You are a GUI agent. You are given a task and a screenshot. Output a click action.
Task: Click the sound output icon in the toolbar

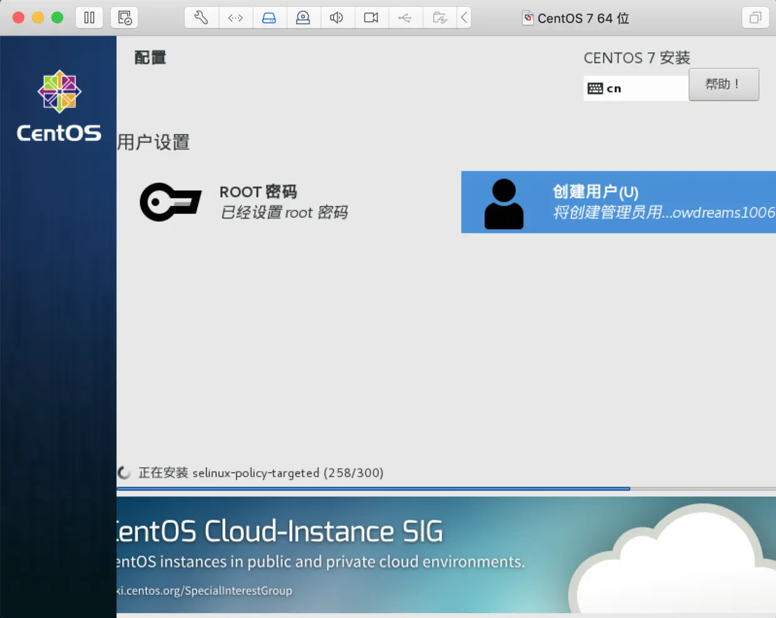(x=337, y=18)
